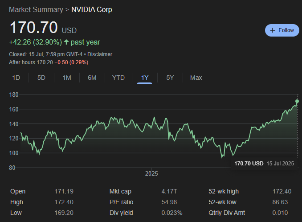Click the green dot at chart end
This screenshot has height=222, width=302.
coord(297,101)
